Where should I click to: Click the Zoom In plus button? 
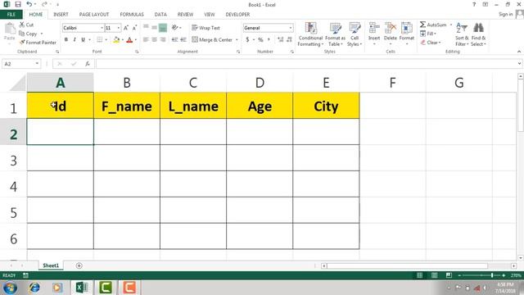click(x=504, y=275)
